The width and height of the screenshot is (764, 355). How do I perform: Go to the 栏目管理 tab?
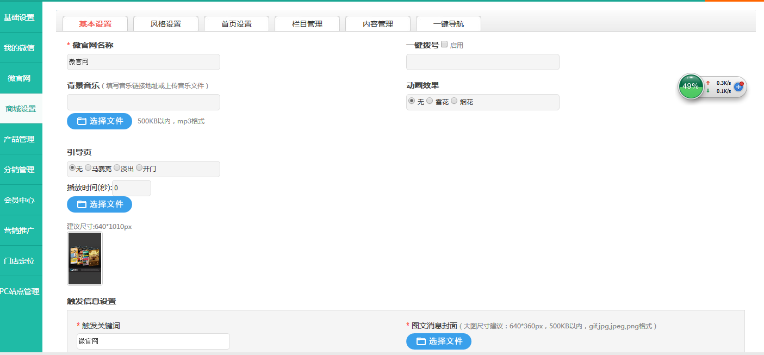(307, 24)
